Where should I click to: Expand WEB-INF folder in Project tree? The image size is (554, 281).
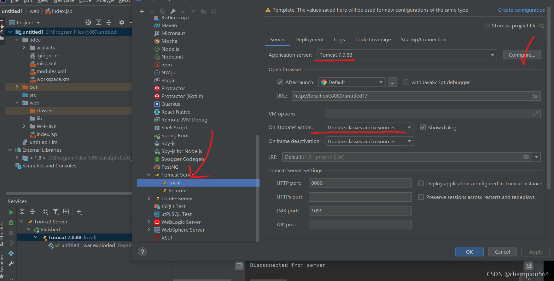pyautogui.click(x=24, y=126)
